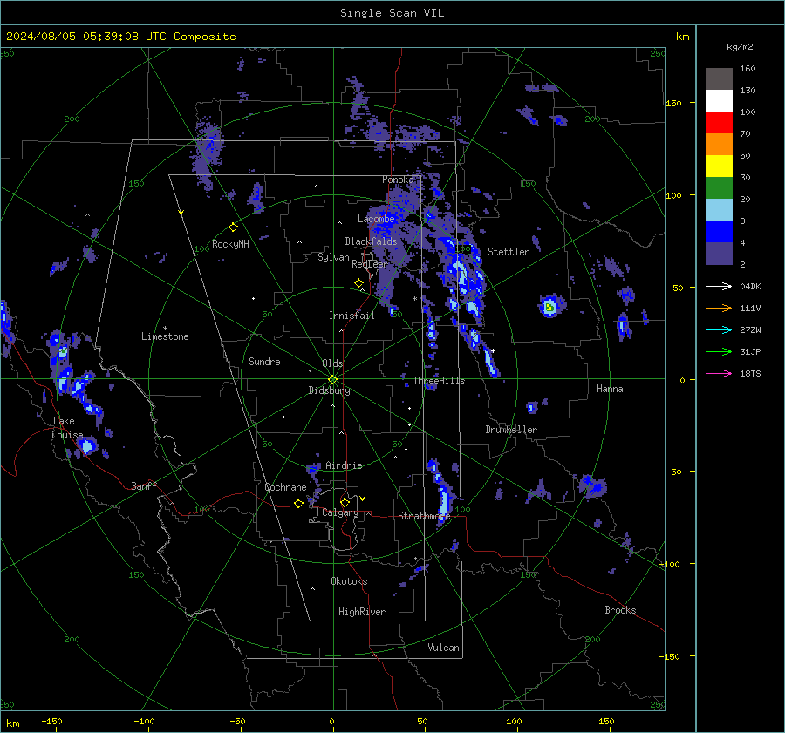This screenshot has width=785, height=733.
Task: Click the "Lake Louise" map label
Action: pyautogui.click(x=67, y=428)
